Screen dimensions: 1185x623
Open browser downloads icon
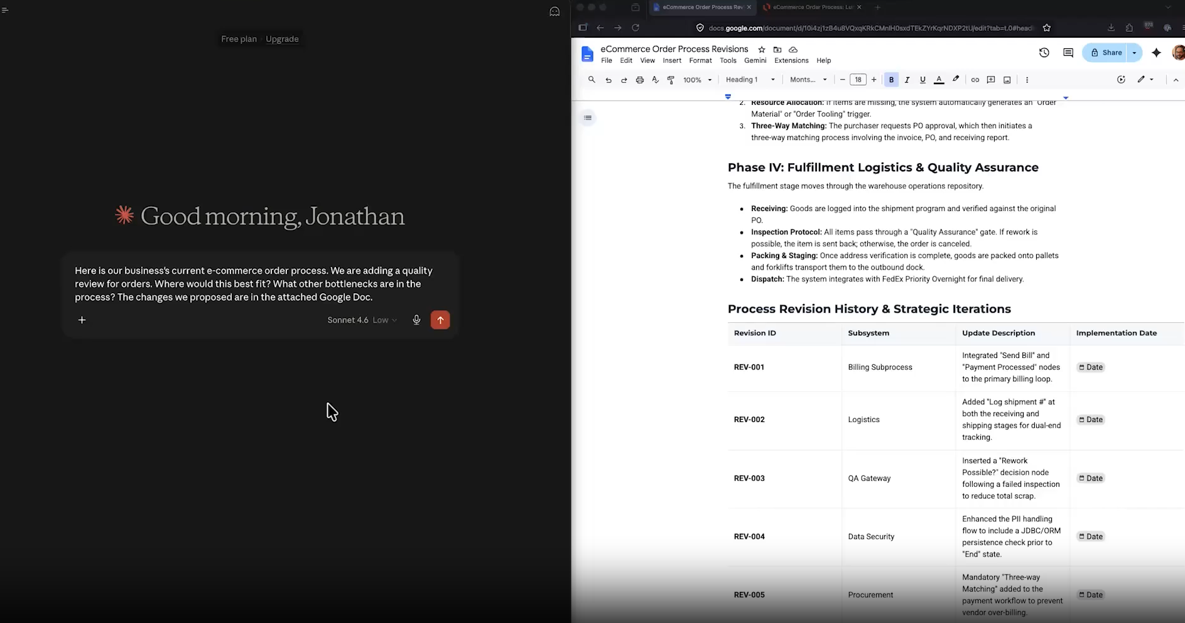(x=1111, y=28)
